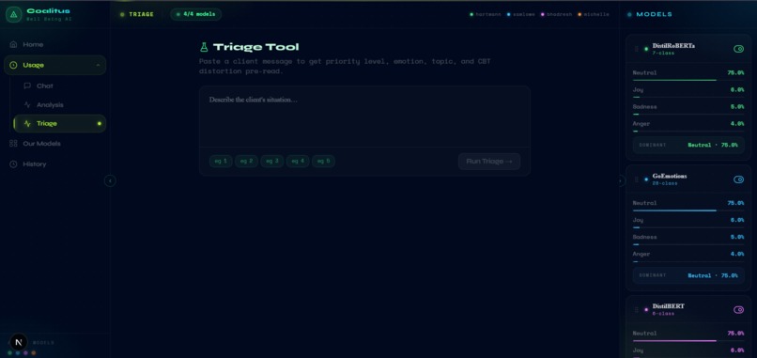757x358 pixels.
Task: Click the 4/4 models status pill
Action: tap(196, 14)
